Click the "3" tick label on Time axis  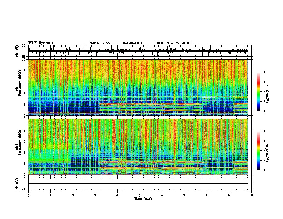[x=95, y=195]
